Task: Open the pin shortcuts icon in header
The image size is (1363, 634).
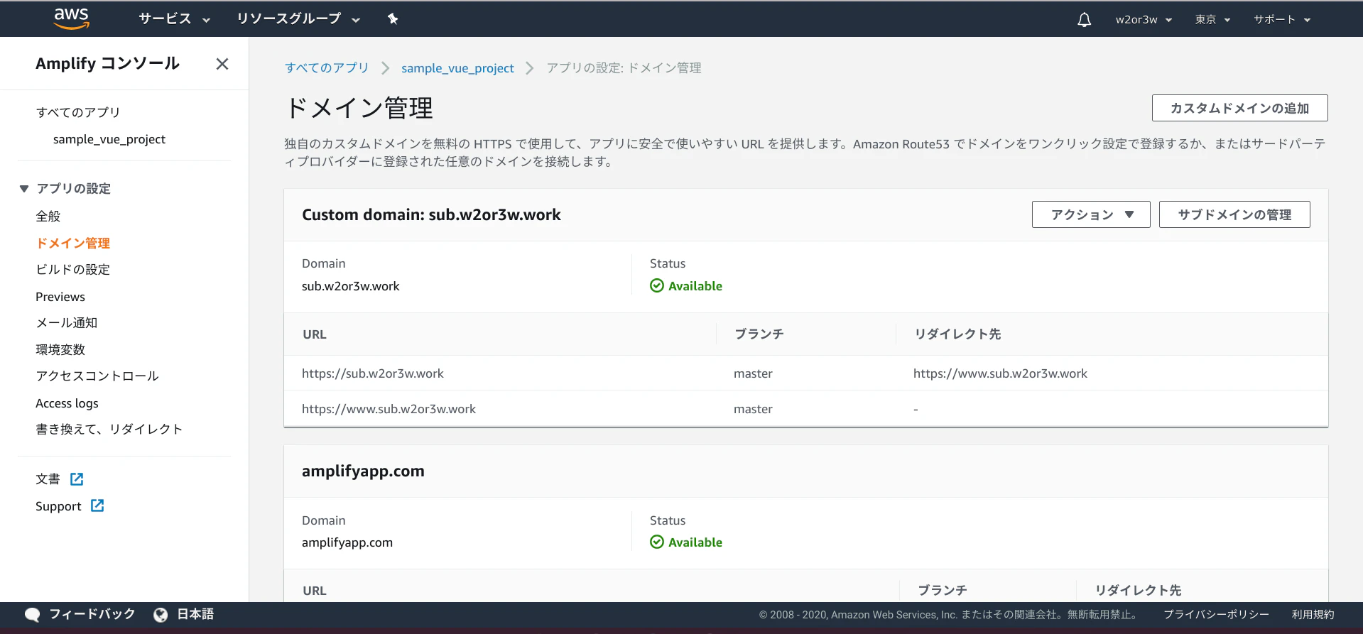Action: tap(393, 19)
